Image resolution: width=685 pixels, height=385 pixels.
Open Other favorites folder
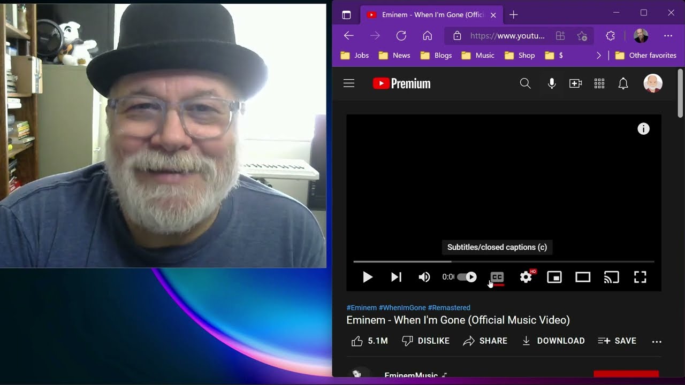[x=645, y=55]
